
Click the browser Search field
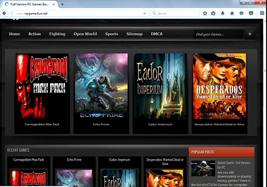[175, 13]
